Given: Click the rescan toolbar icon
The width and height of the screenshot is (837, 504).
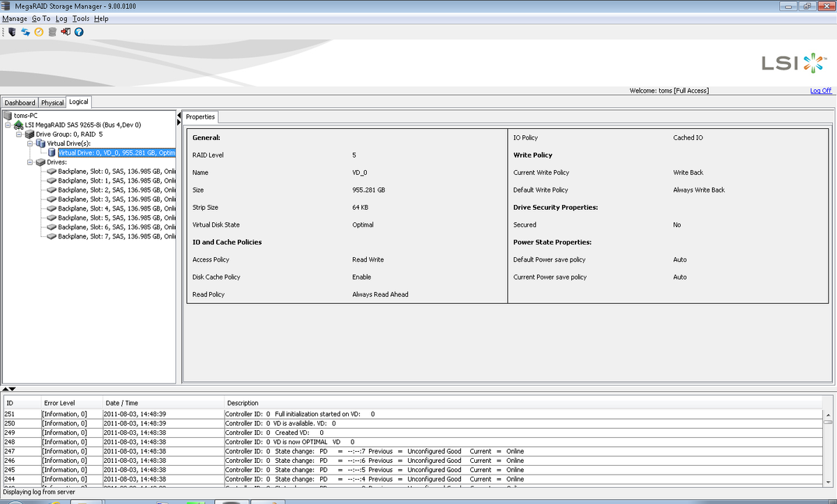Looking at the screenshot, I should tap(25, 31).
